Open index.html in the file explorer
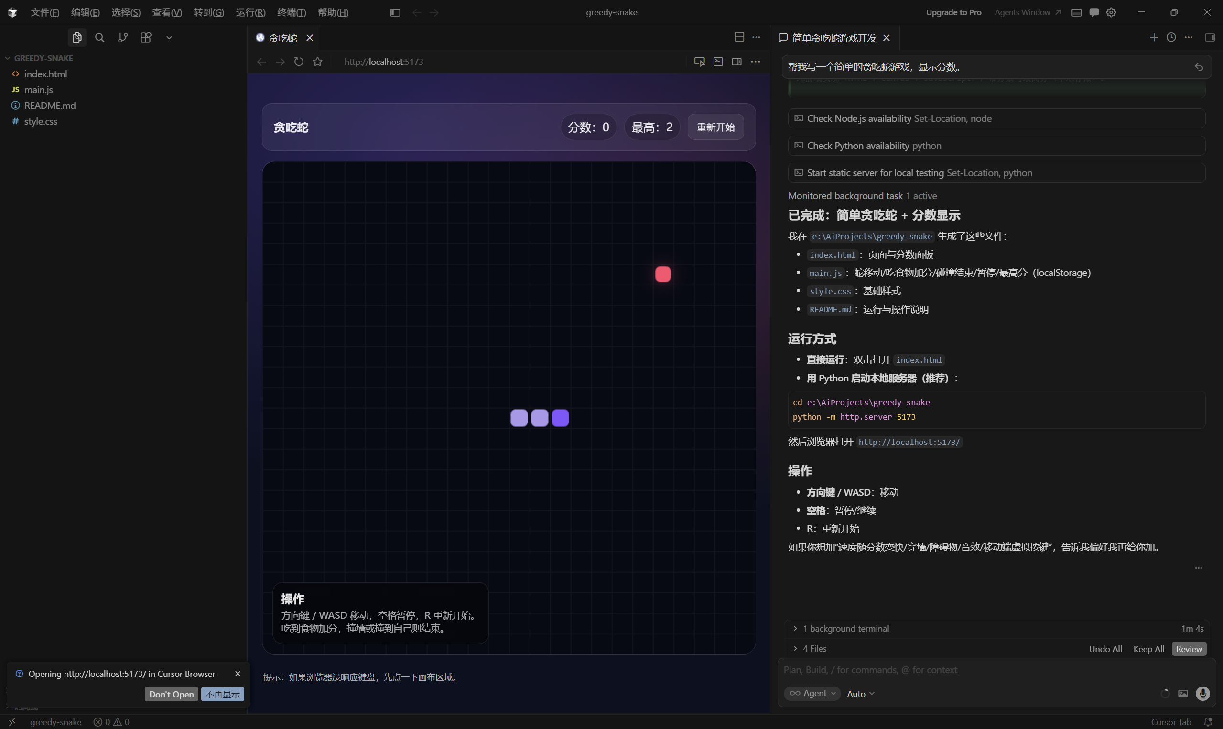The image size is (1223, 729). click(46, 74)
